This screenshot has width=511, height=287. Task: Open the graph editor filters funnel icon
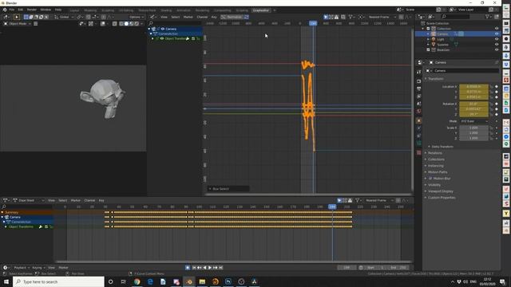(x=351, y=17)
